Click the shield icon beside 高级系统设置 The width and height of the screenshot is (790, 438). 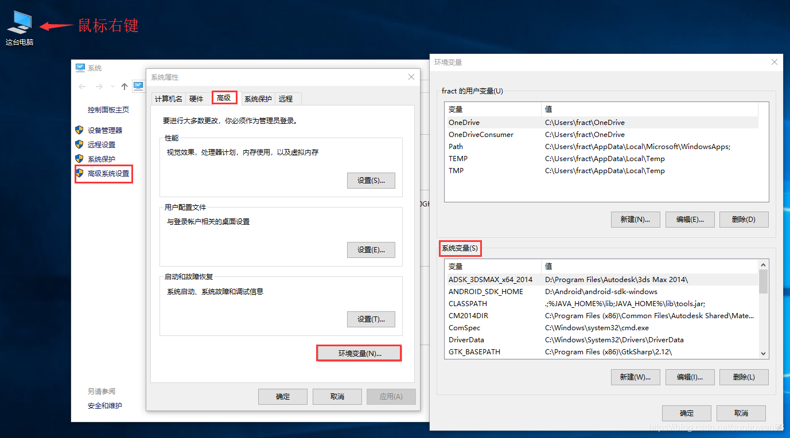[x=80, y=173]
